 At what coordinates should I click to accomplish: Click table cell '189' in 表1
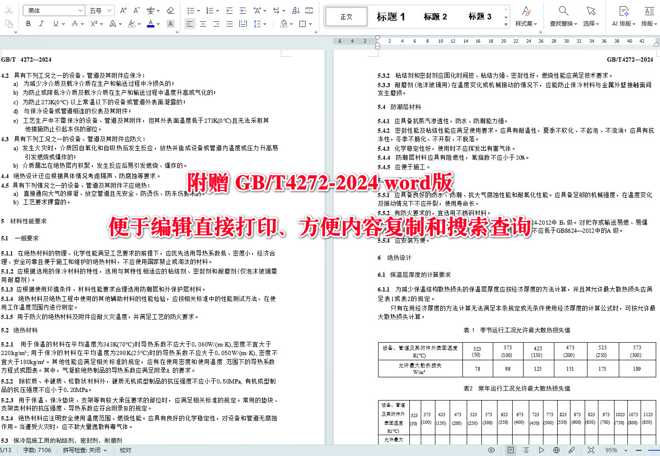pyautogui.click(x=636, y=369)
